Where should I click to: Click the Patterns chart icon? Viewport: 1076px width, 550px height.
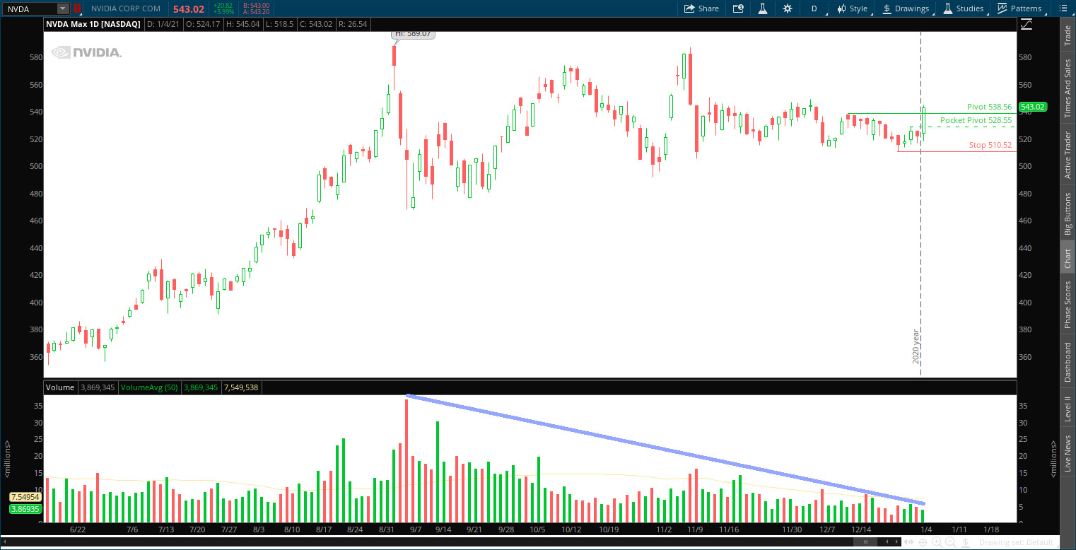[1002, 8]
